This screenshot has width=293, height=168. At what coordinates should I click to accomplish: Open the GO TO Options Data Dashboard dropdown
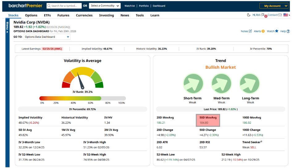click(47, 37)
